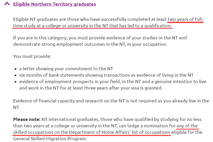Image resolution: width=213 pixels, height=142 pixels.
Task: Click the underlined 'two years of full-' phrase
Action: (x=186, y=19)
